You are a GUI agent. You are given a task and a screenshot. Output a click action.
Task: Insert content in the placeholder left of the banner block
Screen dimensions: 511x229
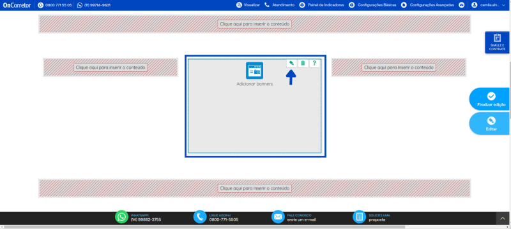tap(111, 67)
